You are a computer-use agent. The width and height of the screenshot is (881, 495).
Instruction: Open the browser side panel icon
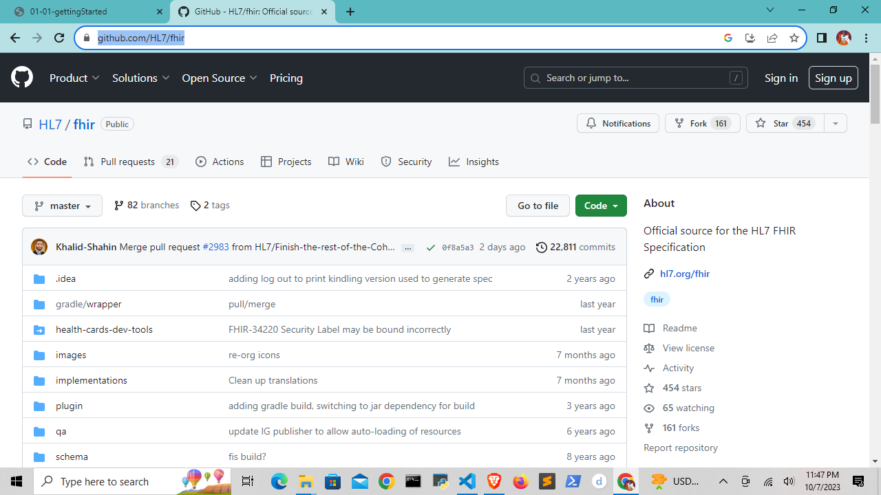(x=821, y=38)
